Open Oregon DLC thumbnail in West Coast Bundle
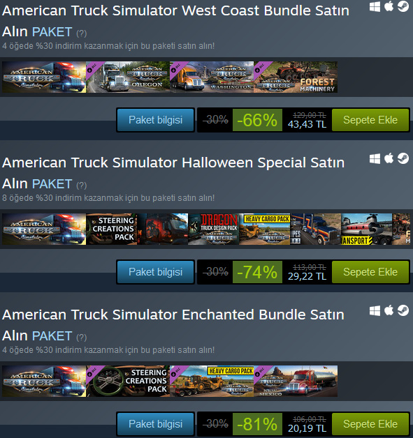Image resolution: width=413 pixels, height=438 pixels. pos(128,77)
